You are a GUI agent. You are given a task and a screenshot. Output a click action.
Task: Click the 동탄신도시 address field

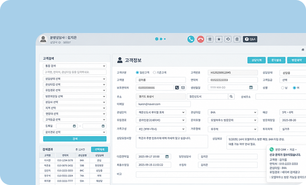(207, 96)
